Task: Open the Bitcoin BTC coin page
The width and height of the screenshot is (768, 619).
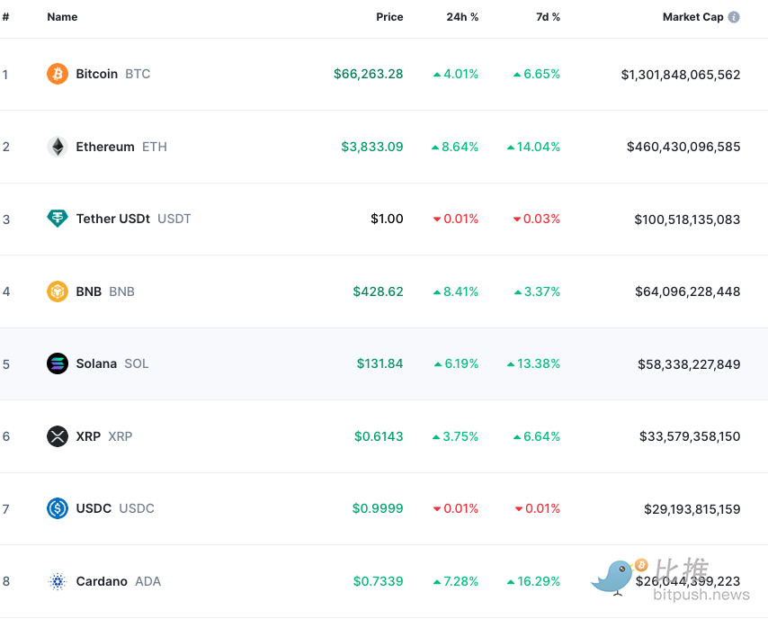Action: pyautogui.click(x=97, y=74)
